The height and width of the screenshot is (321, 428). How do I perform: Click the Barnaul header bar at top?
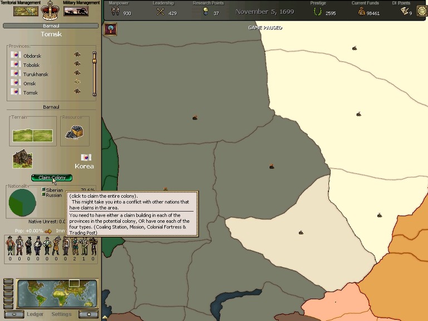[51, 26]
